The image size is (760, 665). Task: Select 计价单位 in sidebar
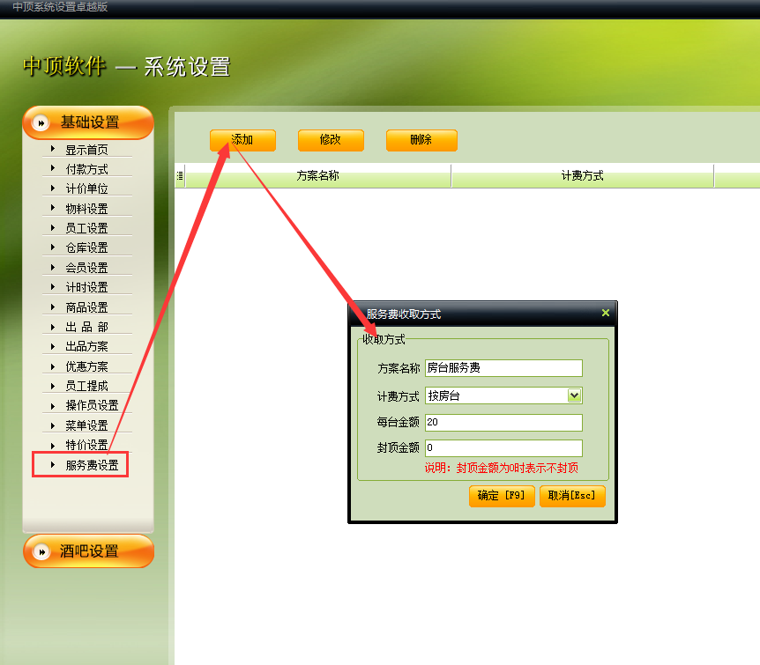coord(86,188)
